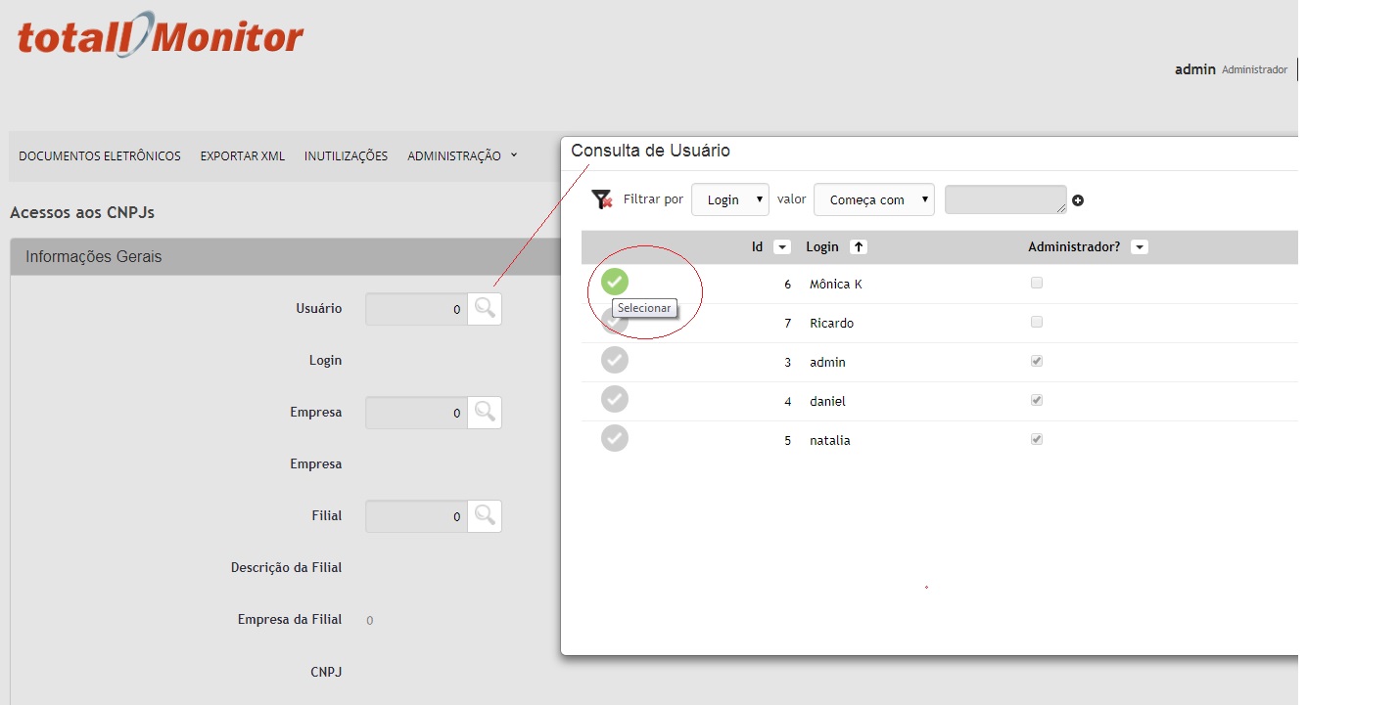Focus the Usuário code input field
Image resolution: width=1400 pixels, height=705 pixels.
pos(416,309)
